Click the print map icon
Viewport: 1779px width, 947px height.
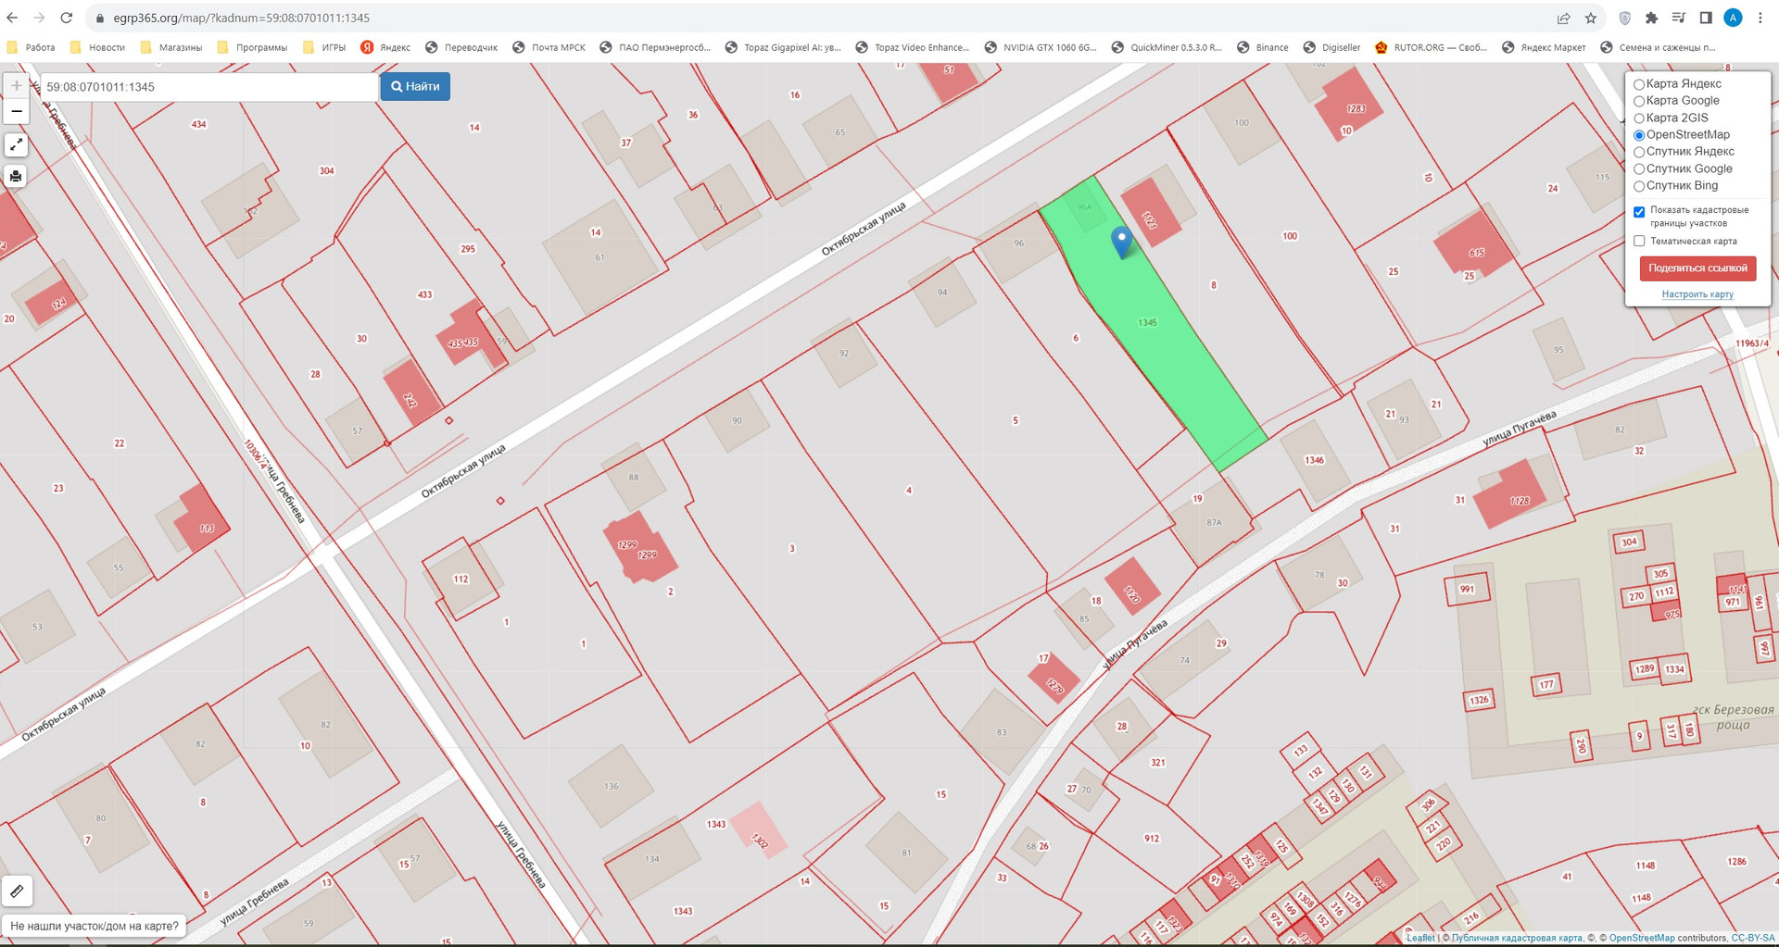coord(16,176)
